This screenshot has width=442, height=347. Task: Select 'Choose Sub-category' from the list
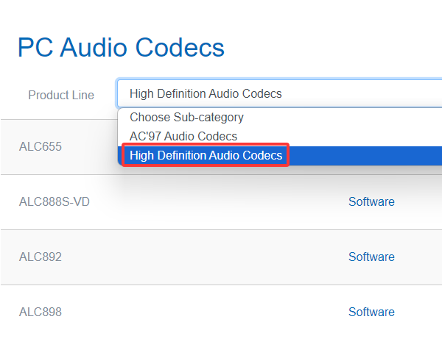186,117
